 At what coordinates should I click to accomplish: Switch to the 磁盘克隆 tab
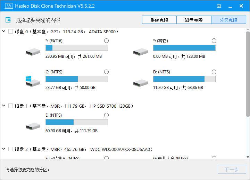pyautogui.click(x=194, y=20)
